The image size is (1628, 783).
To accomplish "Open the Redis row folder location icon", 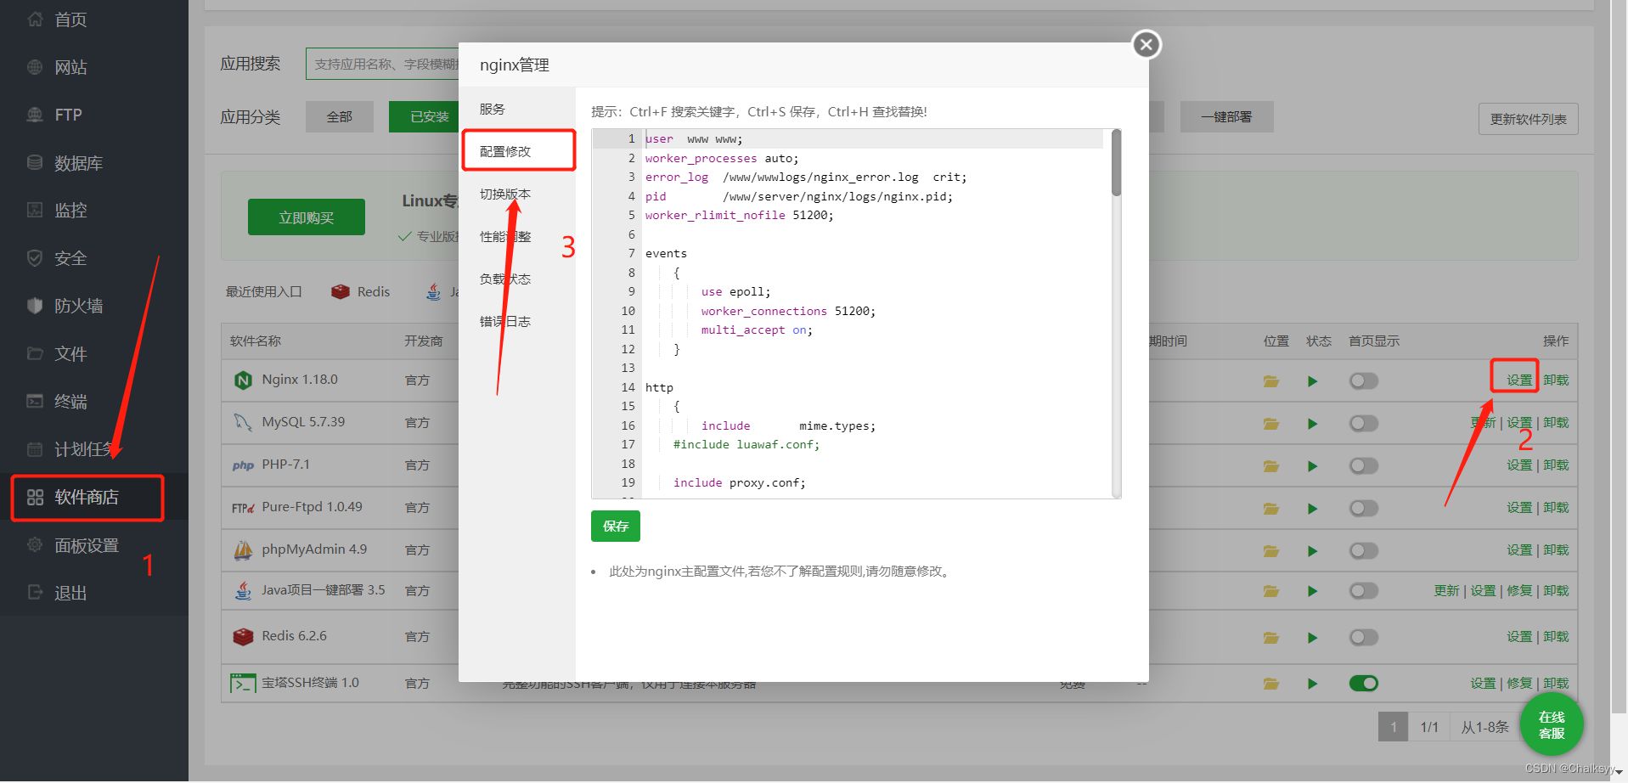I will point(1271,638).
